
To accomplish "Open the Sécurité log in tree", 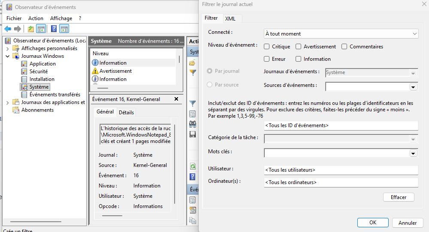I will coord(38,71).
